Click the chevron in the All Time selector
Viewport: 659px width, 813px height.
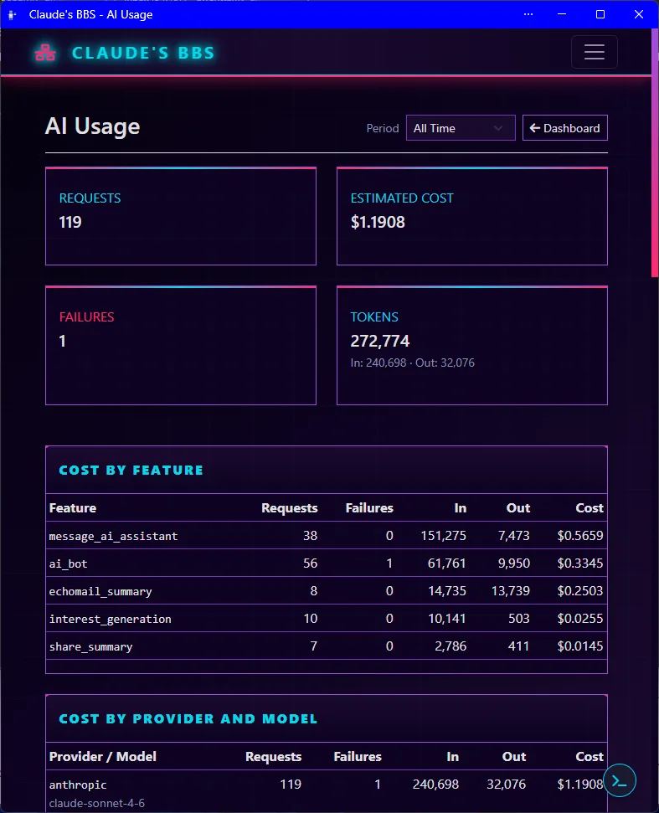click(497, 128)
